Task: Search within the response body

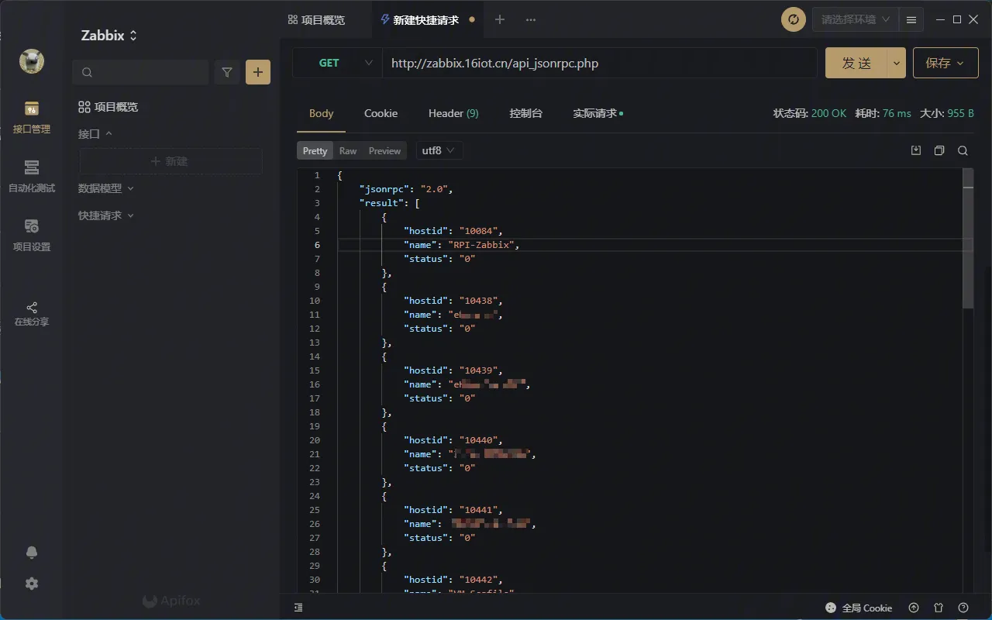Action: 963,150
